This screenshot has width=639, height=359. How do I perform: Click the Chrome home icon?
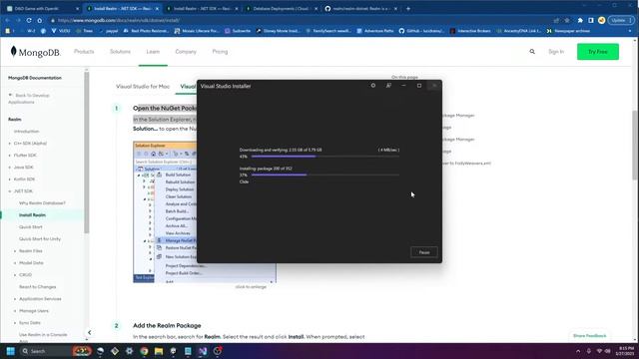click(x=40, y=20)
